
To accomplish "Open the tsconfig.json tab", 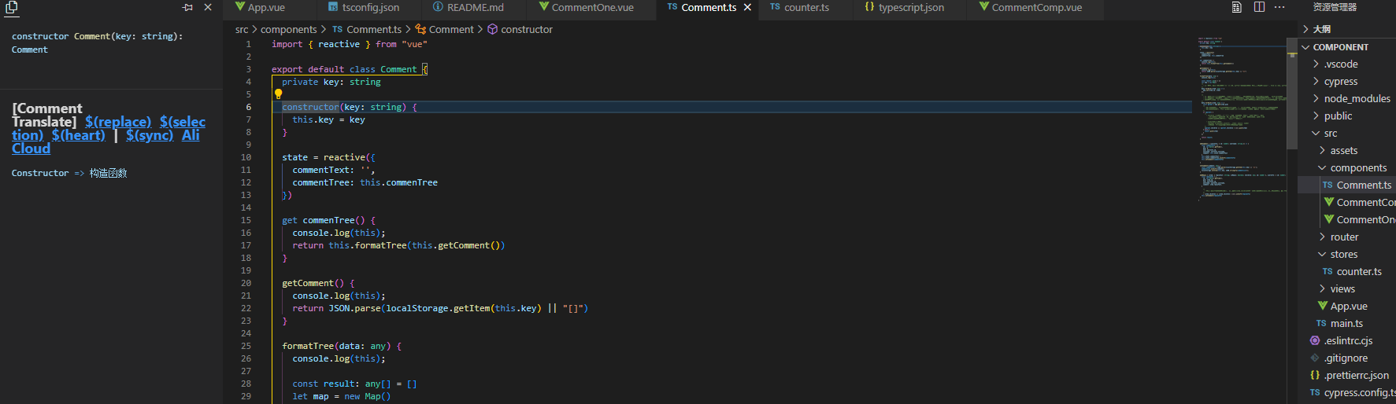I will click(x=370, y=8).
